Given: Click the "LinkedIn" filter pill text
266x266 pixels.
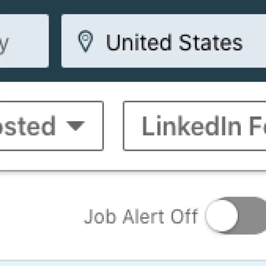Looking at the screenshot, I should pyautogui.click(x=191, y=126).
